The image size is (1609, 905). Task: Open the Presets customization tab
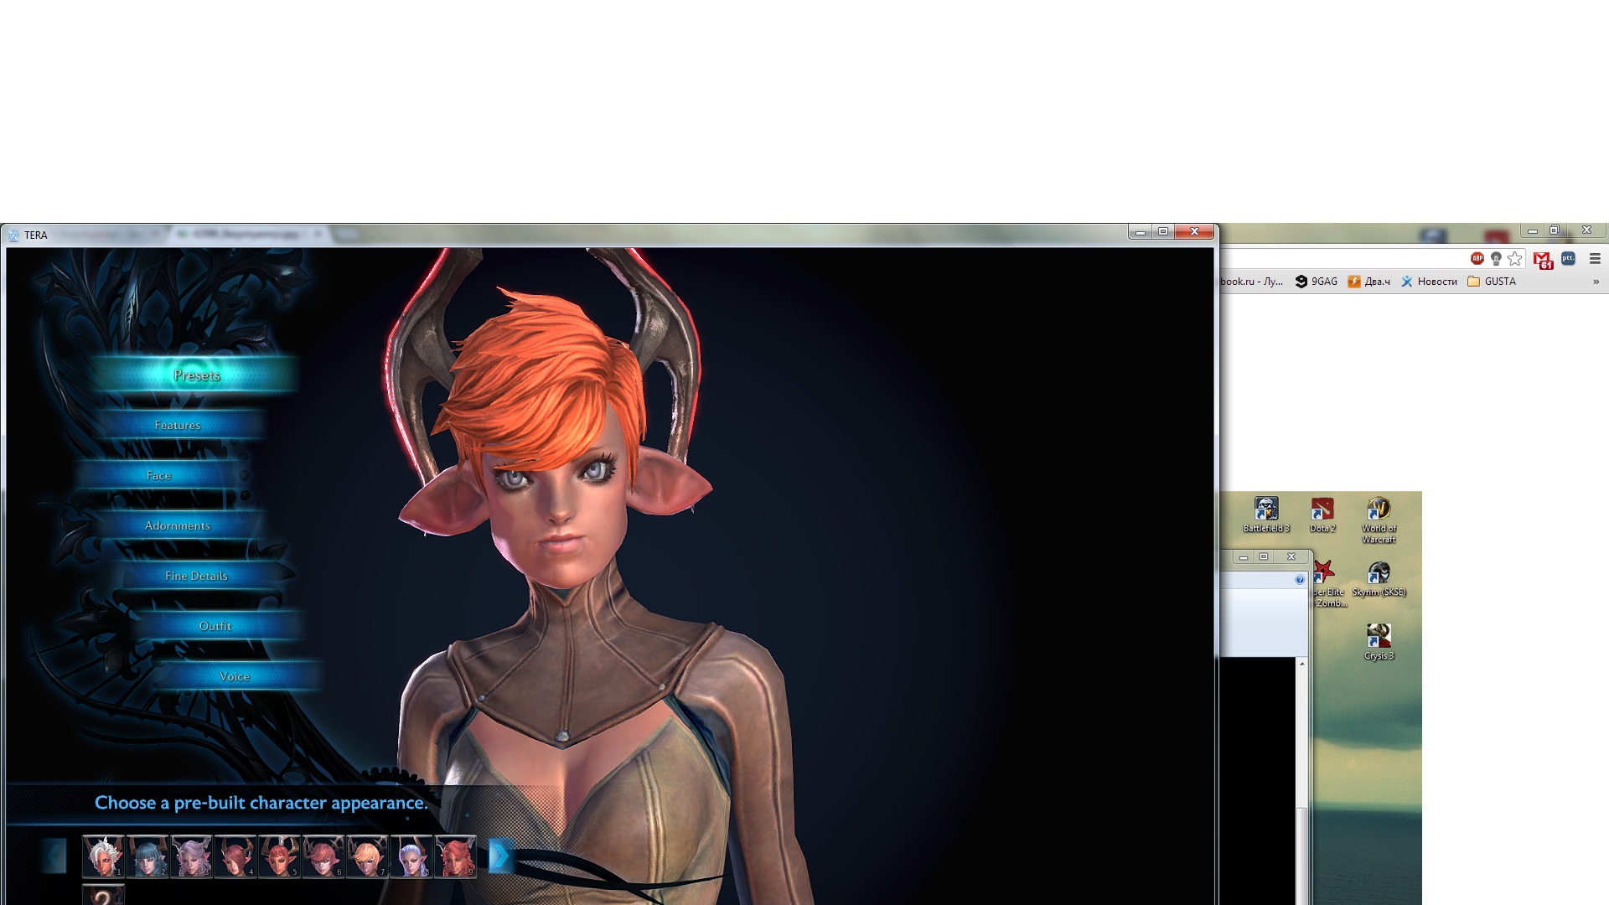tap(197, 375)
